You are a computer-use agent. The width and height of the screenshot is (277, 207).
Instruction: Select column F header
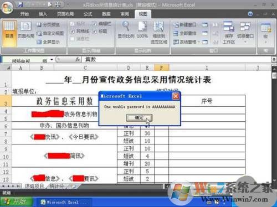[161, 68]
